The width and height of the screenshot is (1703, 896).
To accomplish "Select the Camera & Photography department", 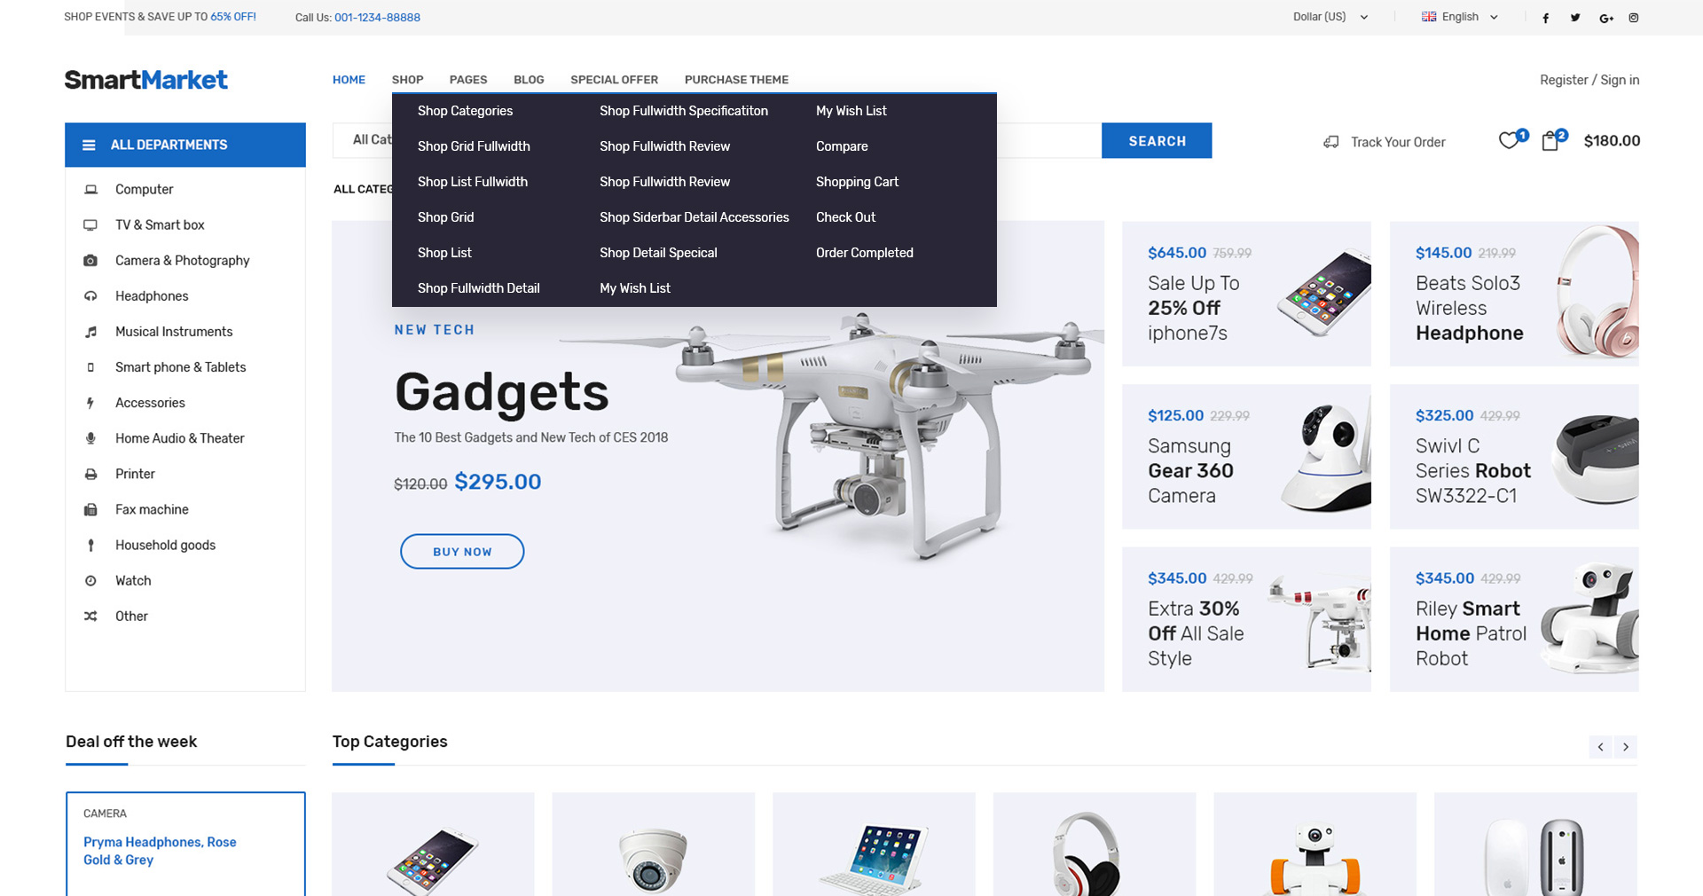I will tap(182, 260).
